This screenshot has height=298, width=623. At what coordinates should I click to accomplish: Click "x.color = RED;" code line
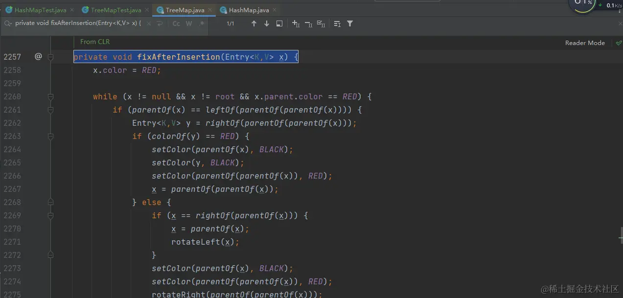pos(127,70)
